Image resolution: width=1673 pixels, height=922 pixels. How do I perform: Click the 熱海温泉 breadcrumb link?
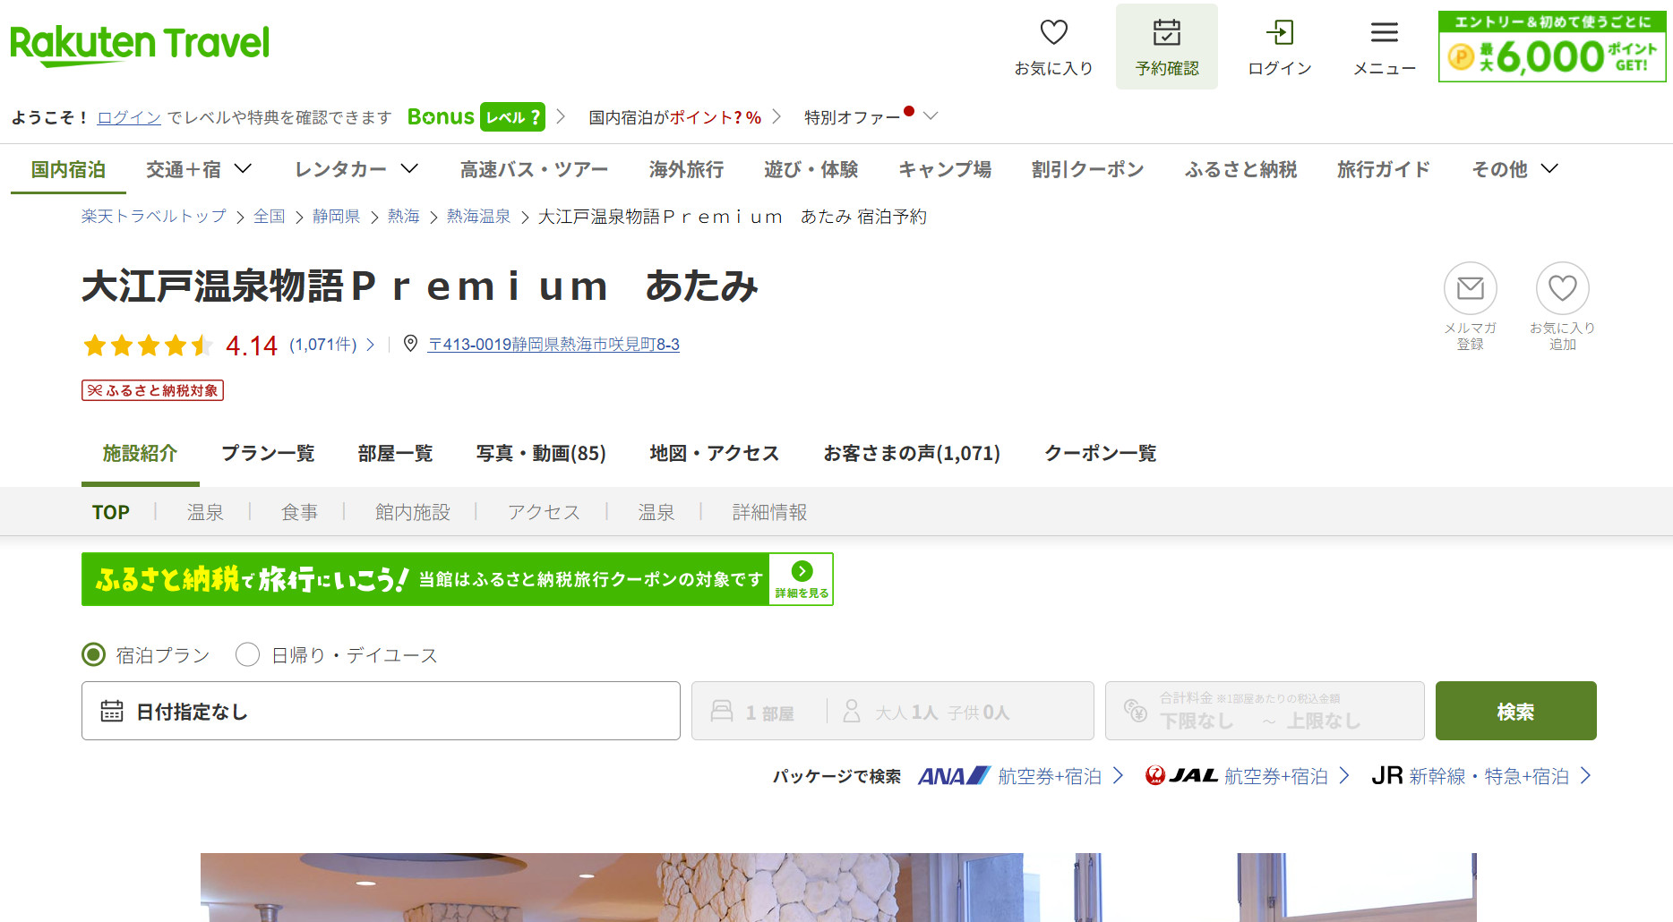click(478, 217)
